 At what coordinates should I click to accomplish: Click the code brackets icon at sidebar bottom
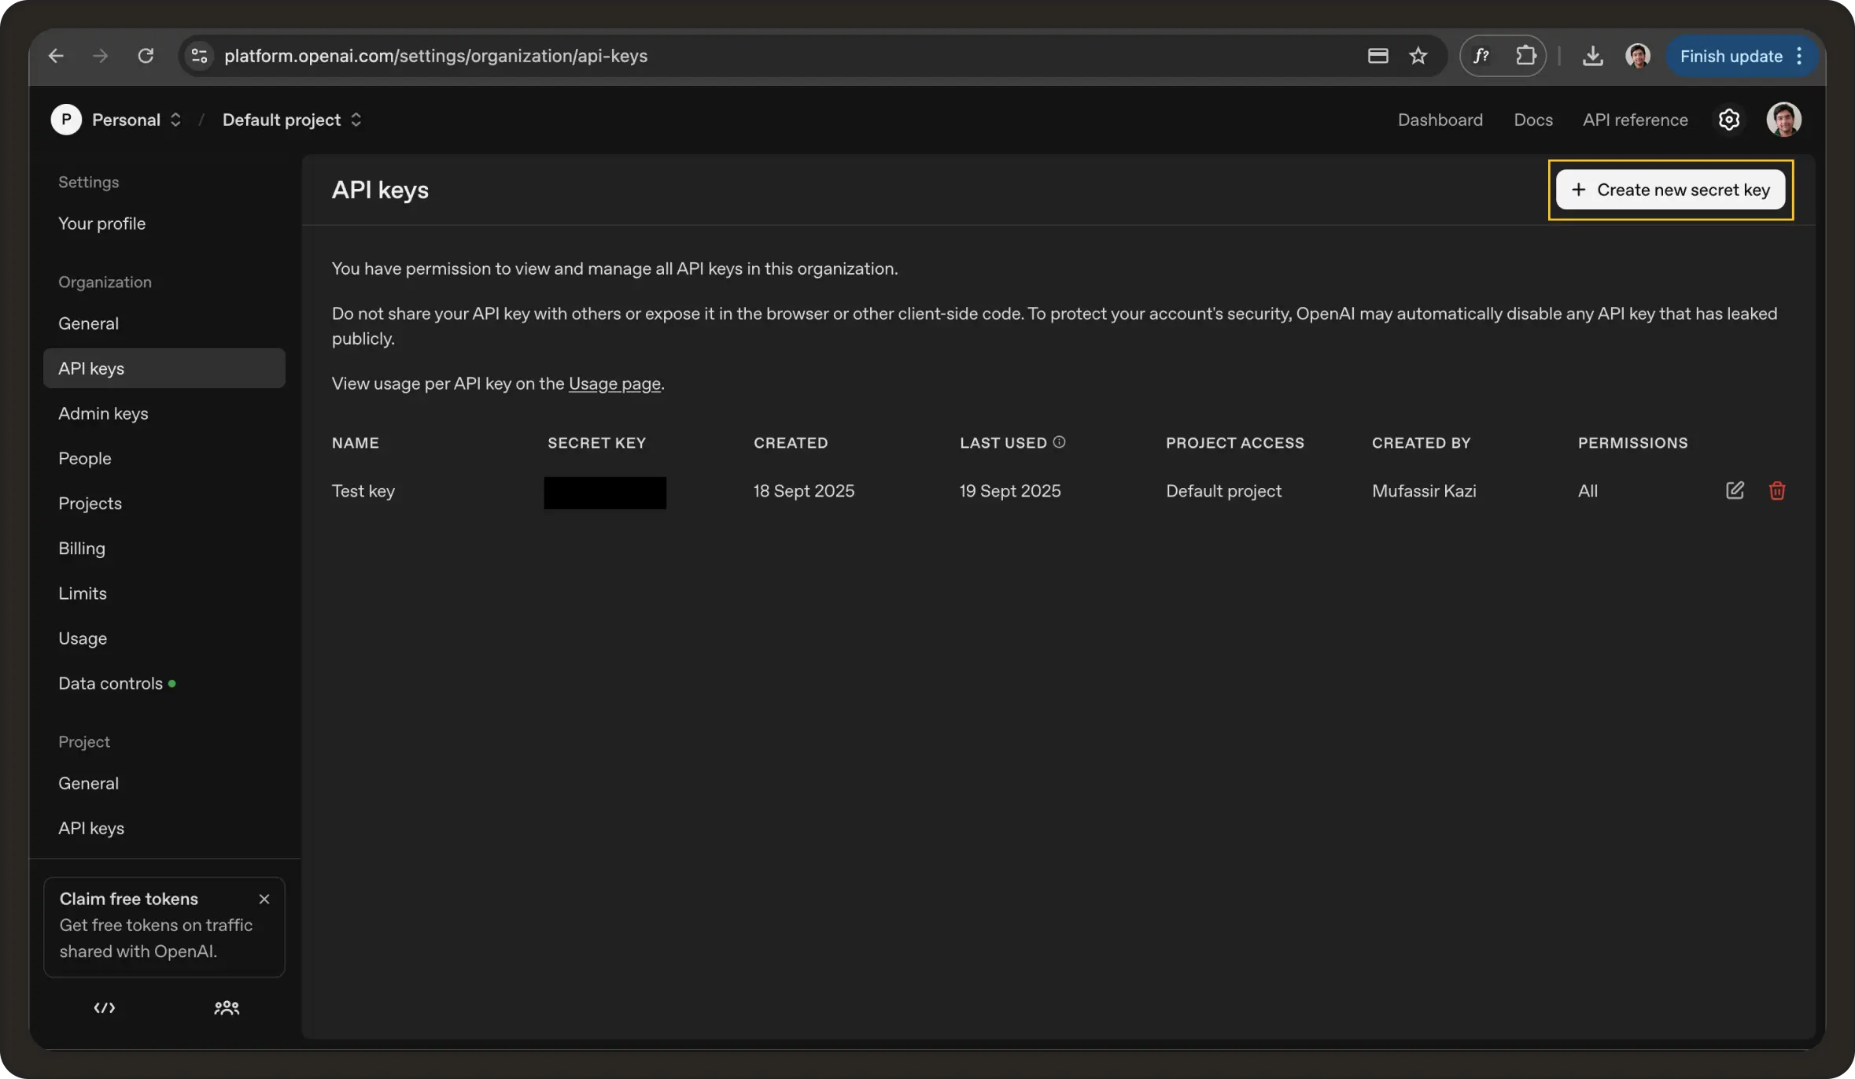pyautogui.click(x=104, y=1007)
